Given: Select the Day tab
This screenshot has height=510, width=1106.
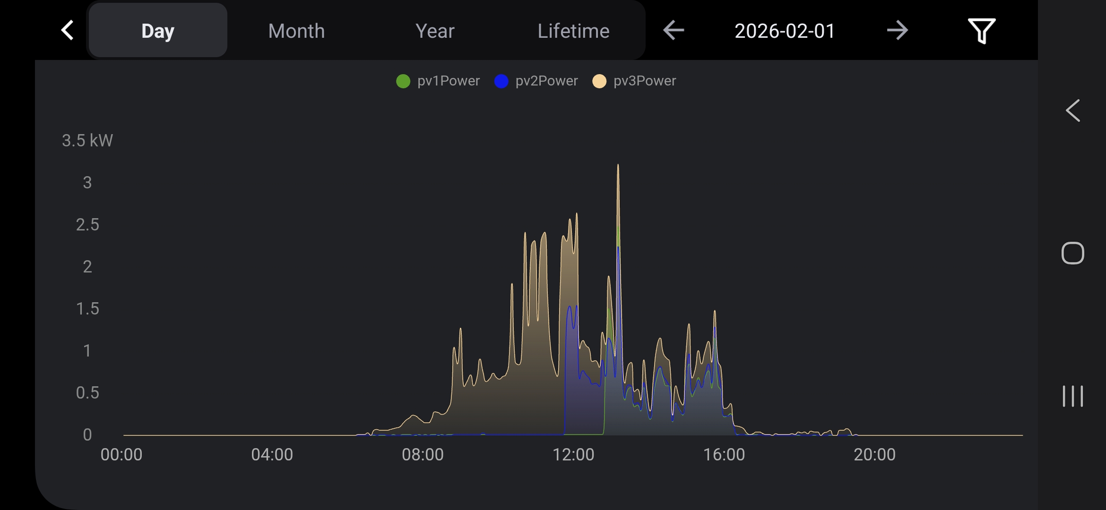Looking at the screenshot, I should coord(158,31).
